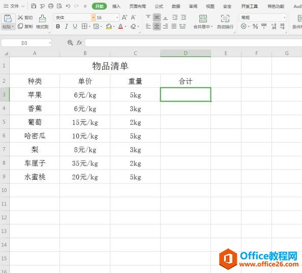
Task: Click the fx insert function icon
Action: pos(79,43)
